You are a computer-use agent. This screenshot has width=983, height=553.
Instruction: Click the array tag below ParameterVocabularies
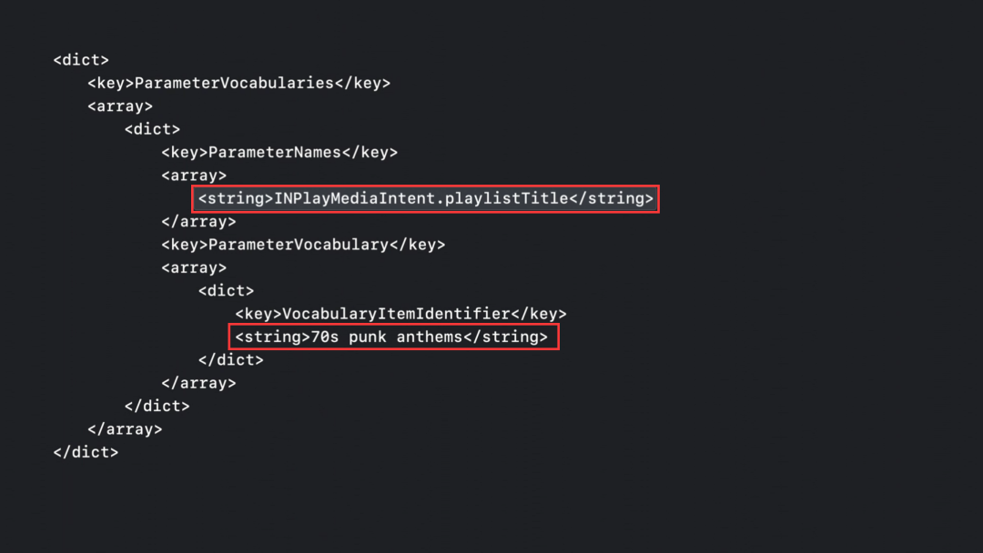click(x=120, y=106)
